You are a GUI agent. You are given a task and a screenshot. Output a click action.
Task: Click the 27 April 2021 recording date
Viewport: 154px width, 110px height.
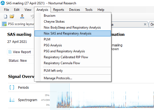pyautogui.click(x=17, y=42)
